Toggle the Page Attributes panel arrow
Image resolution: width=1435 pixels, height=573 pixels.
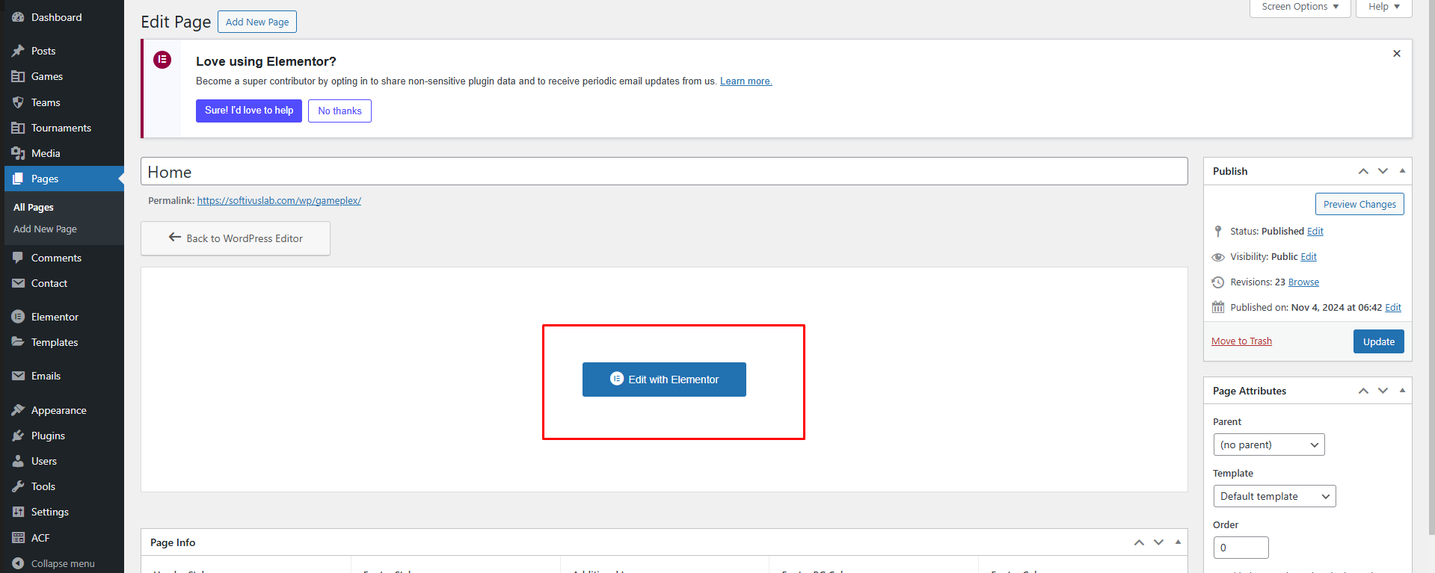point(1402,391)
